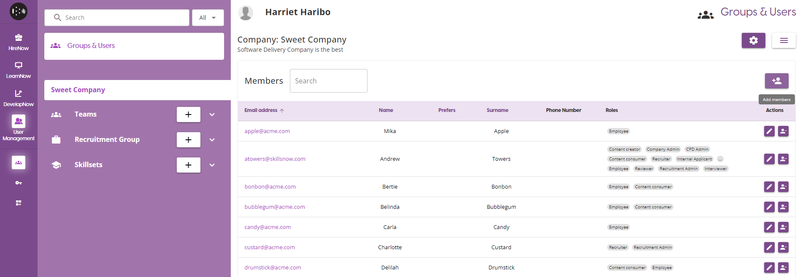The image size is (800, 277).
Task: Click the key icon in the sidebar
Action: [19, 183]
